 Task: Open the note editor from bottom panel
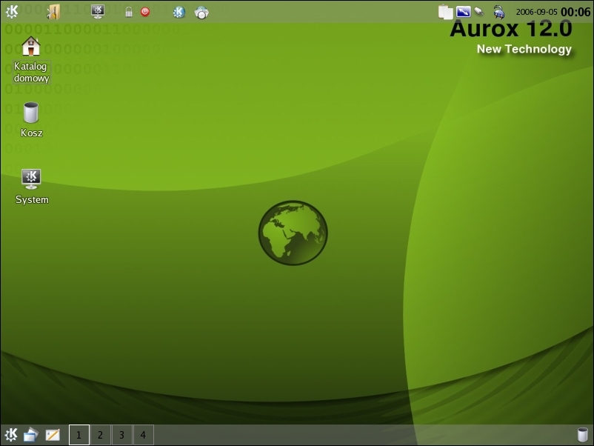click(53, 434)
